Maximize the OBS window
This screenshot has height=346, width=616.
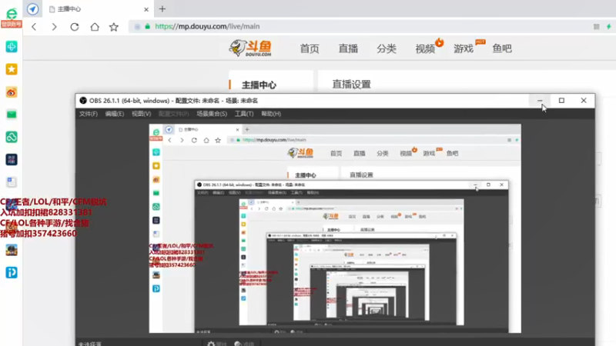pos(562,101)
